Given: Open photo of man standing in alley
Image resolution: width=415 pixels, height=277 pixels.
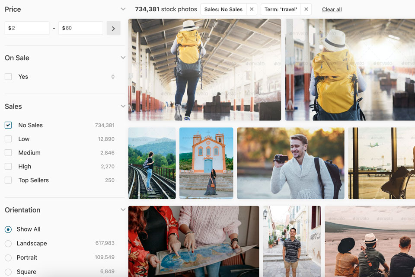Looking at the screenshot, I should pyautogui.click(x=292, y=242).
